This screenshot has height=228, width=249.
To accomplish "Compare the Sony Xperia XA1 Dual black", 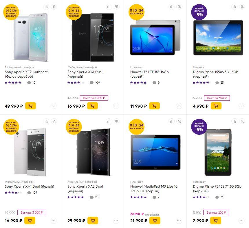I will [x=109, y=7].
